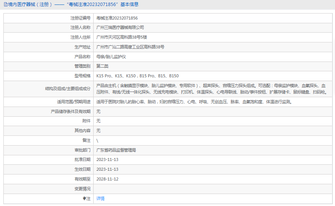Select the 无 value in 其他内容 row
Screen dimensions: 335x206
point(98,131)
